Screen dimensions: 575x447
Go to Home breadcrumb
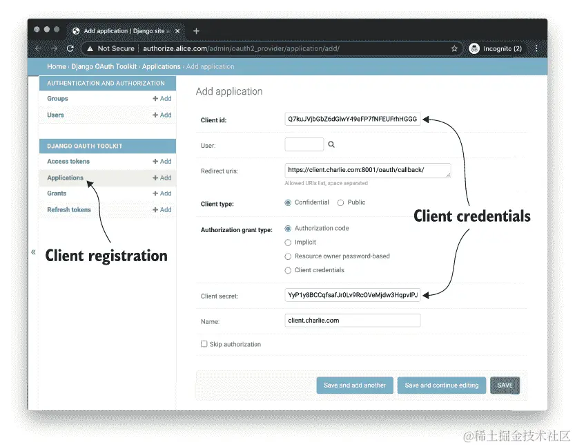tap(56, 66)
